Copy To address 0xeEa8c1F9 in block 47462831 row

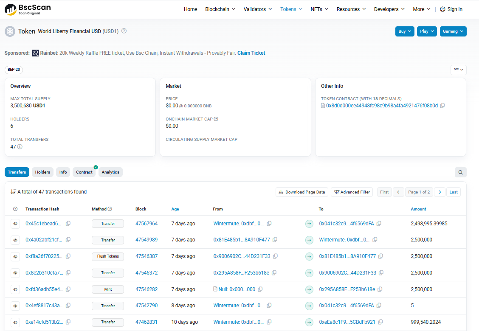point(380,322)
